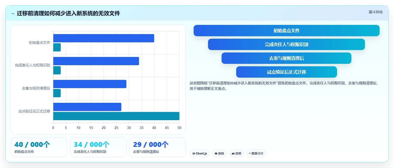Click the 进度 tag chip
This screenshot has width=394, height=168.
coord(236,153)
